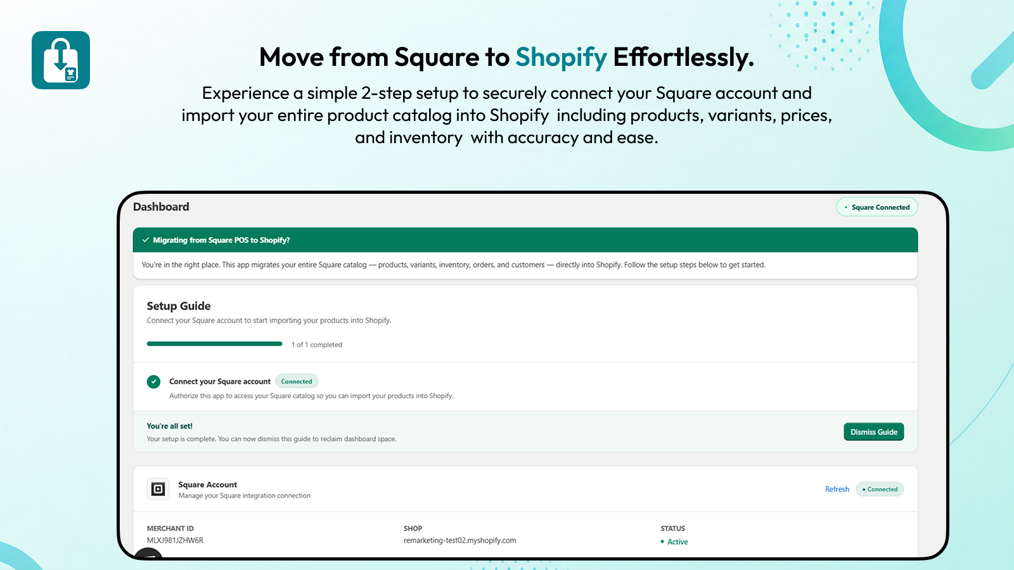
Task: Click the Refresh link
Action: point(837,489)
